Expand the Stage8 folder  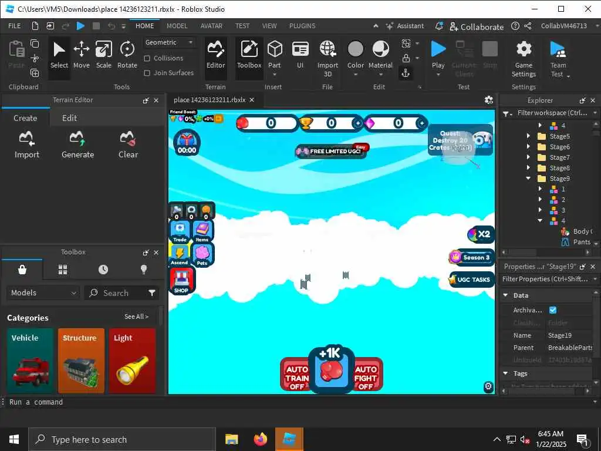tap(529, 167)
